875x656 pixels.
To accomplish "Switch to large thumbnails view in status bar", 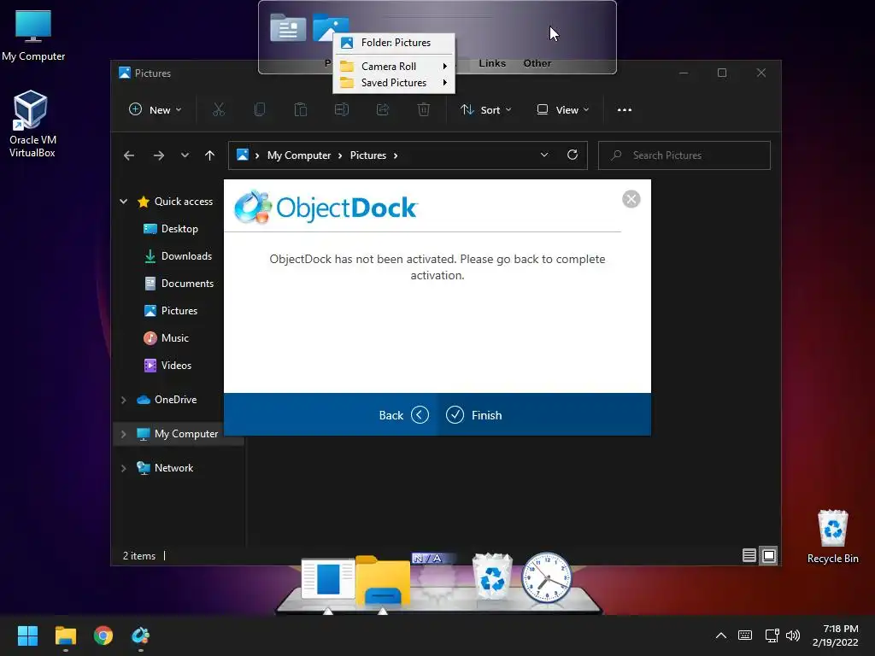I will pyautogui.click(x=769, y=555).
